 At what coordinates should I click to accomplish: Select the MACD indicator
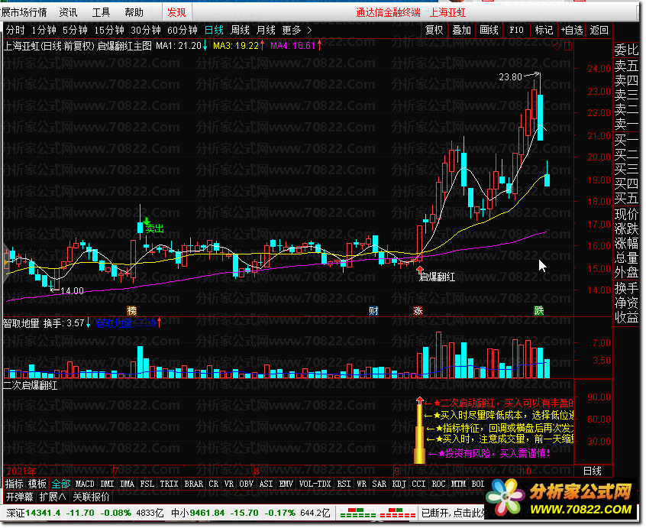click(85, 484)
